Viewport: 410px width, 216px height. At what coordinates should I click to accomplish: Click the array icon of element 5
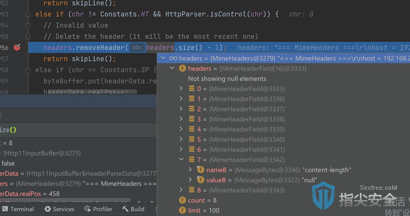pyautogui.click(x=192, y=139)
